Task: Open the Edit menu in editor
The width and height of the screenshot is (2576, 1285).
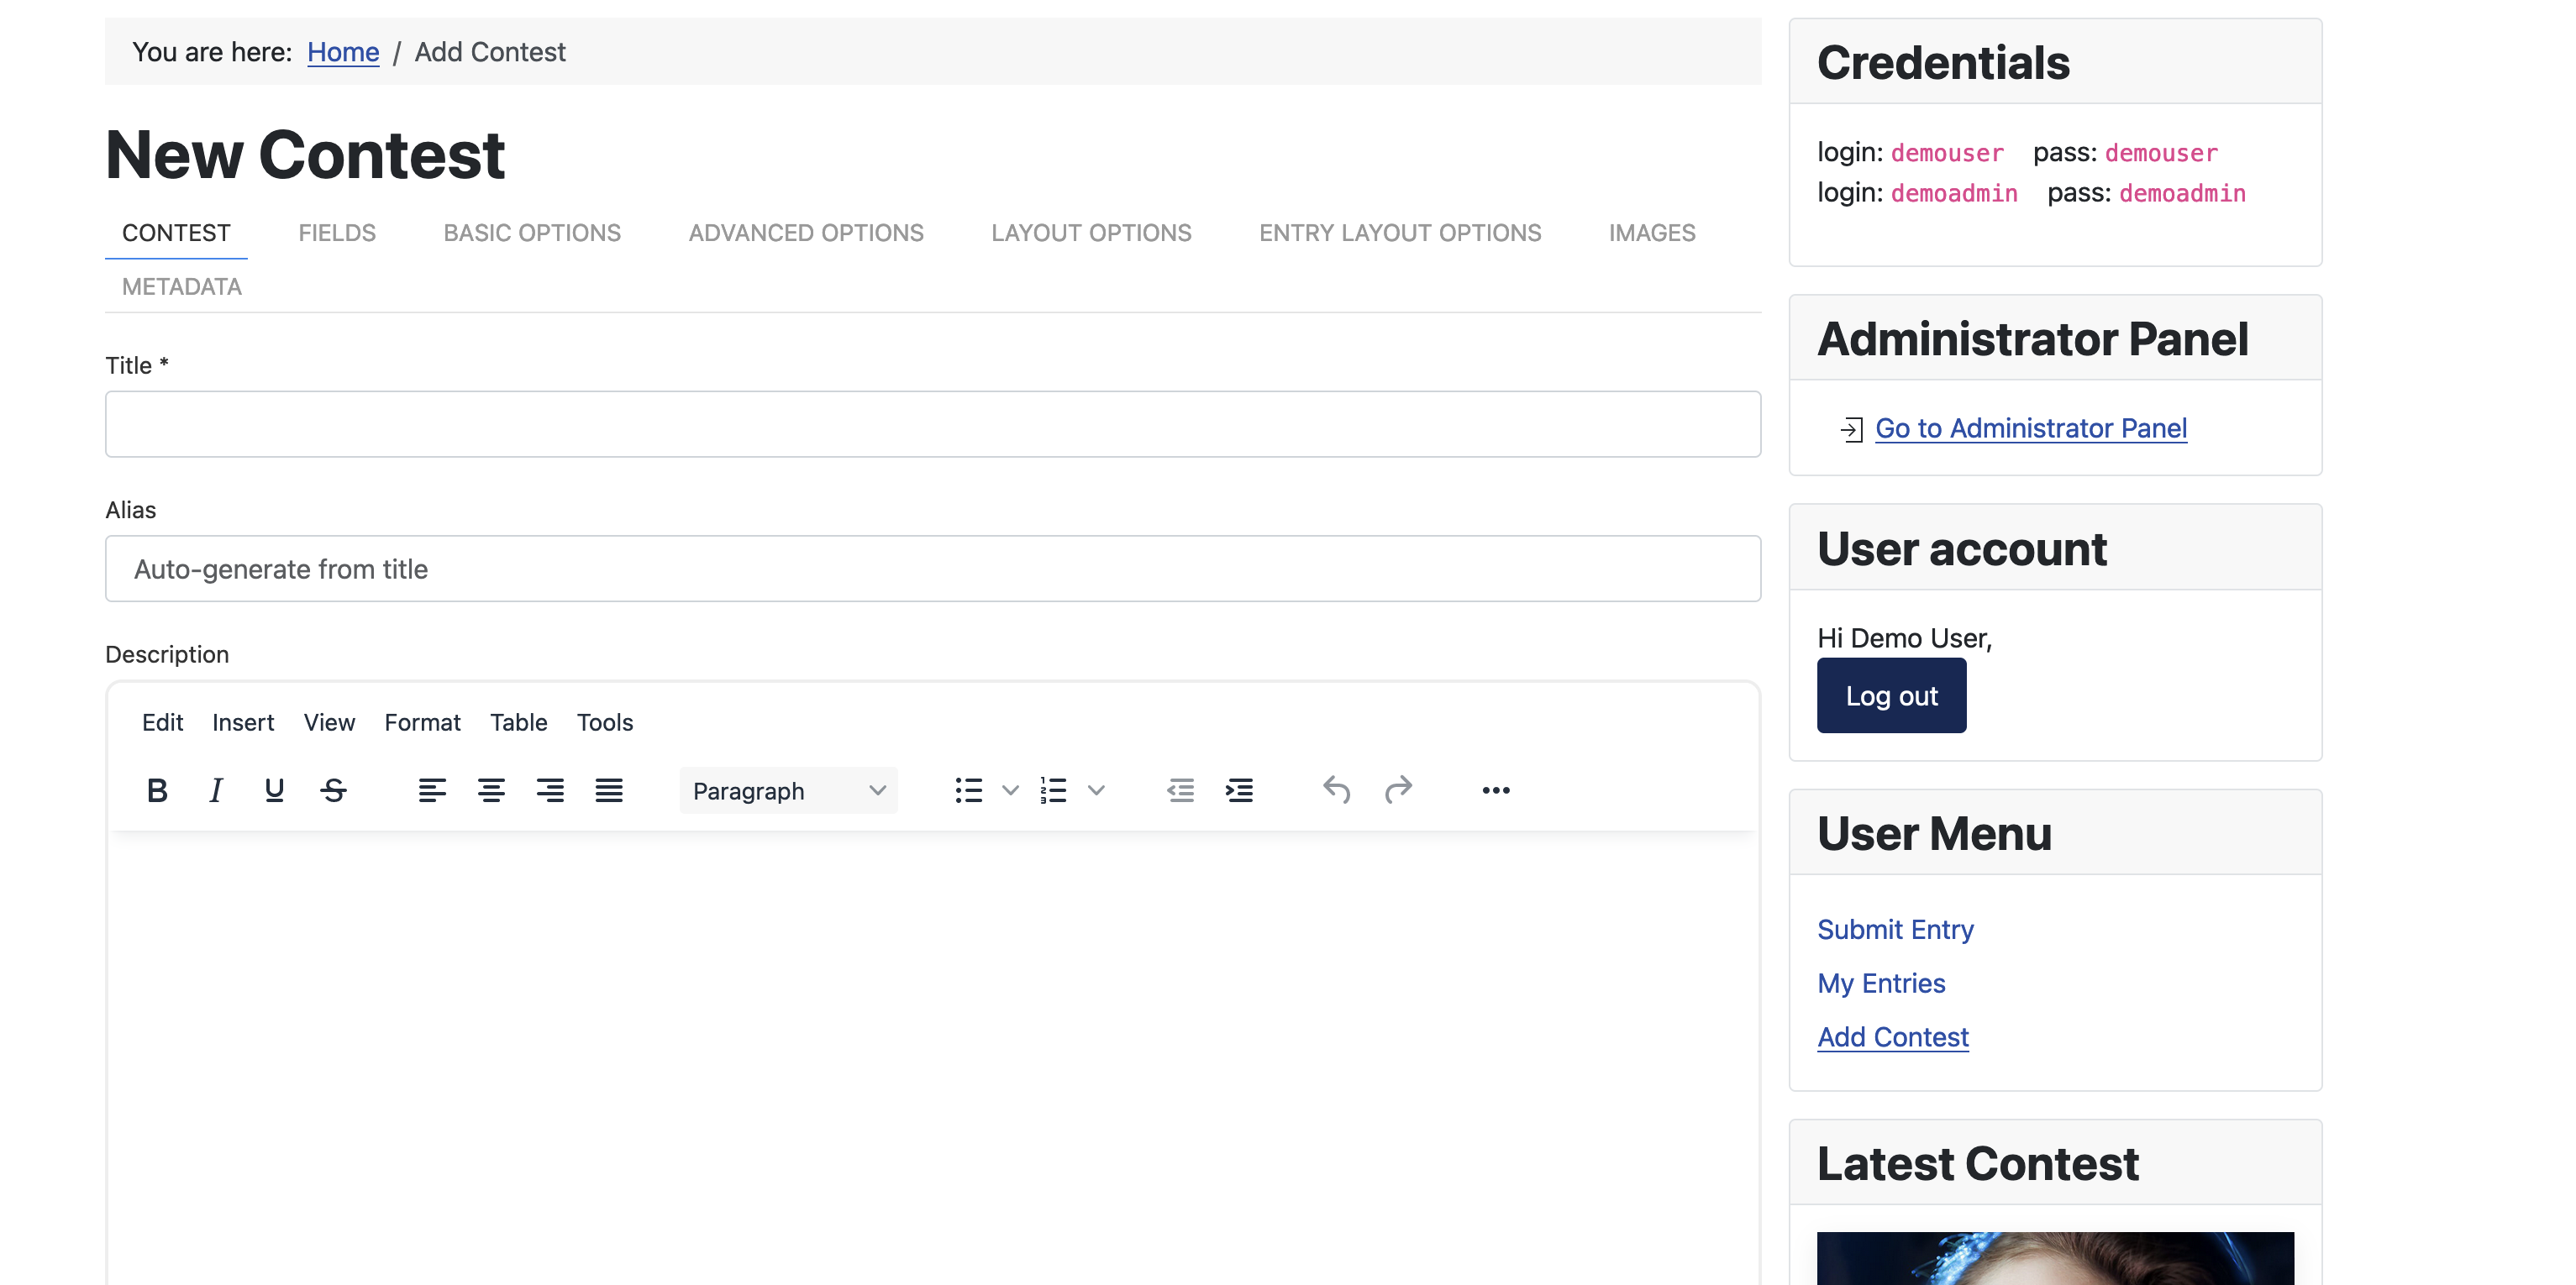Action: click(x=162, y=722)
